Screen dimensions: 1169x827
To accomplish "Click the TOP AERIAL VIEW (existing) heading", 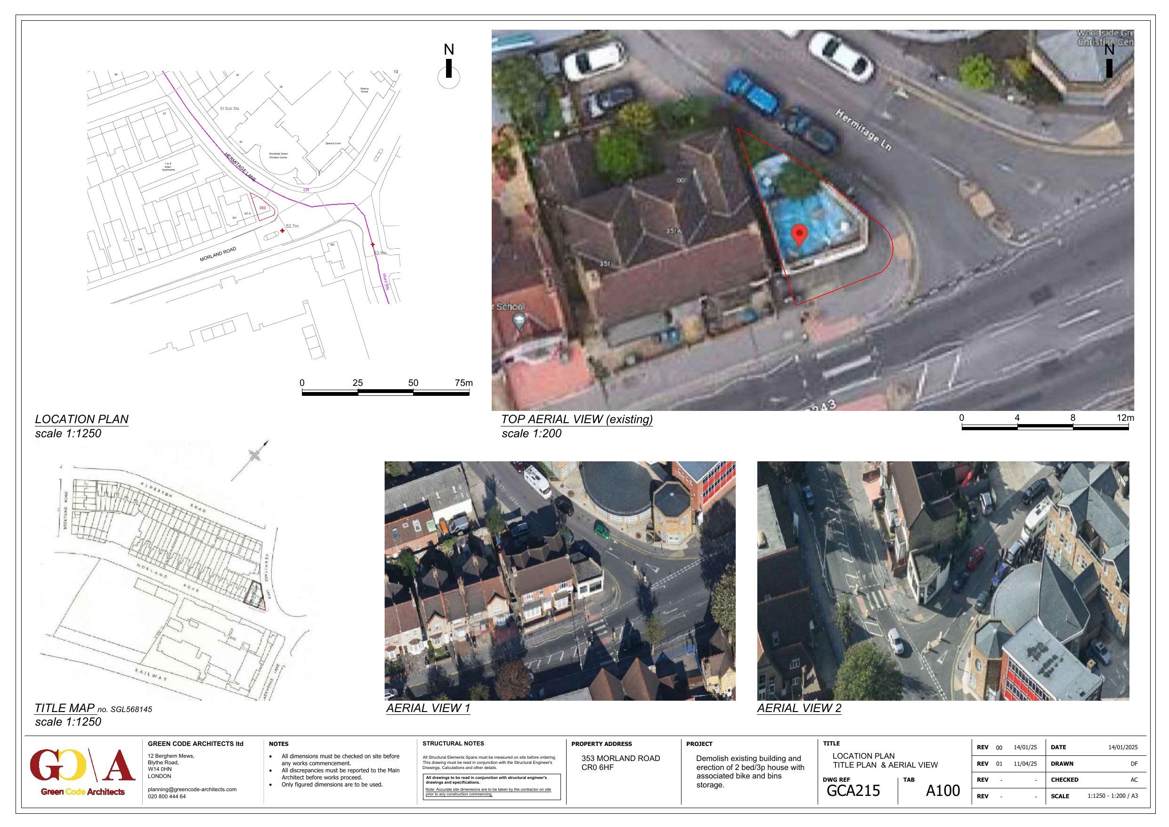I will coord(576,419).
